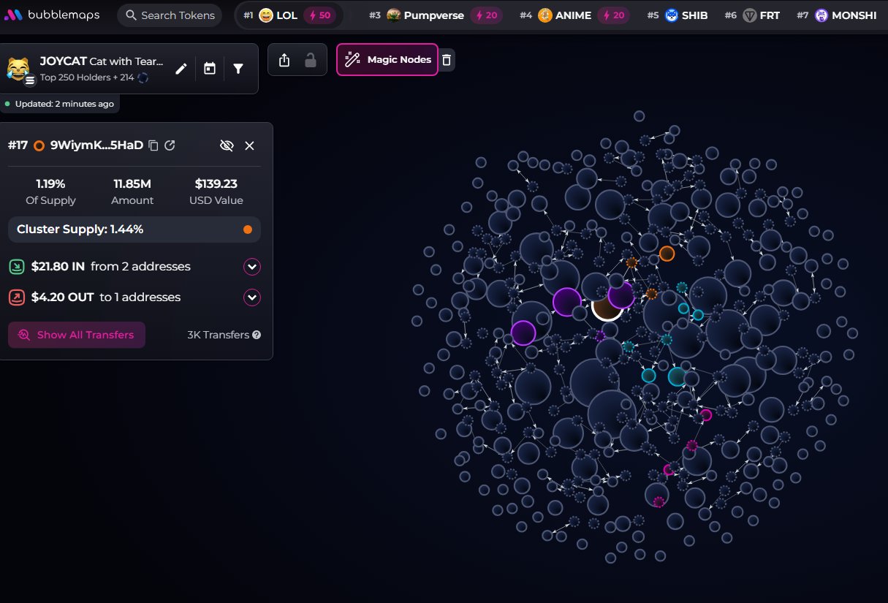
Task: Open the filter funnel icon
Action: [238, 69]
